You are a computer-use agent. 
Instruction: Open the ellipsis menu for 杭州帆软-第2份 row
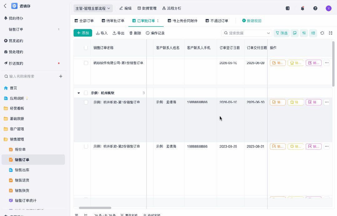(x=327, y=146)
